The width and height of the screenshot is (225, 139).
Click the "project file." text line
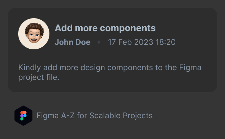click(x=39, y=78)
